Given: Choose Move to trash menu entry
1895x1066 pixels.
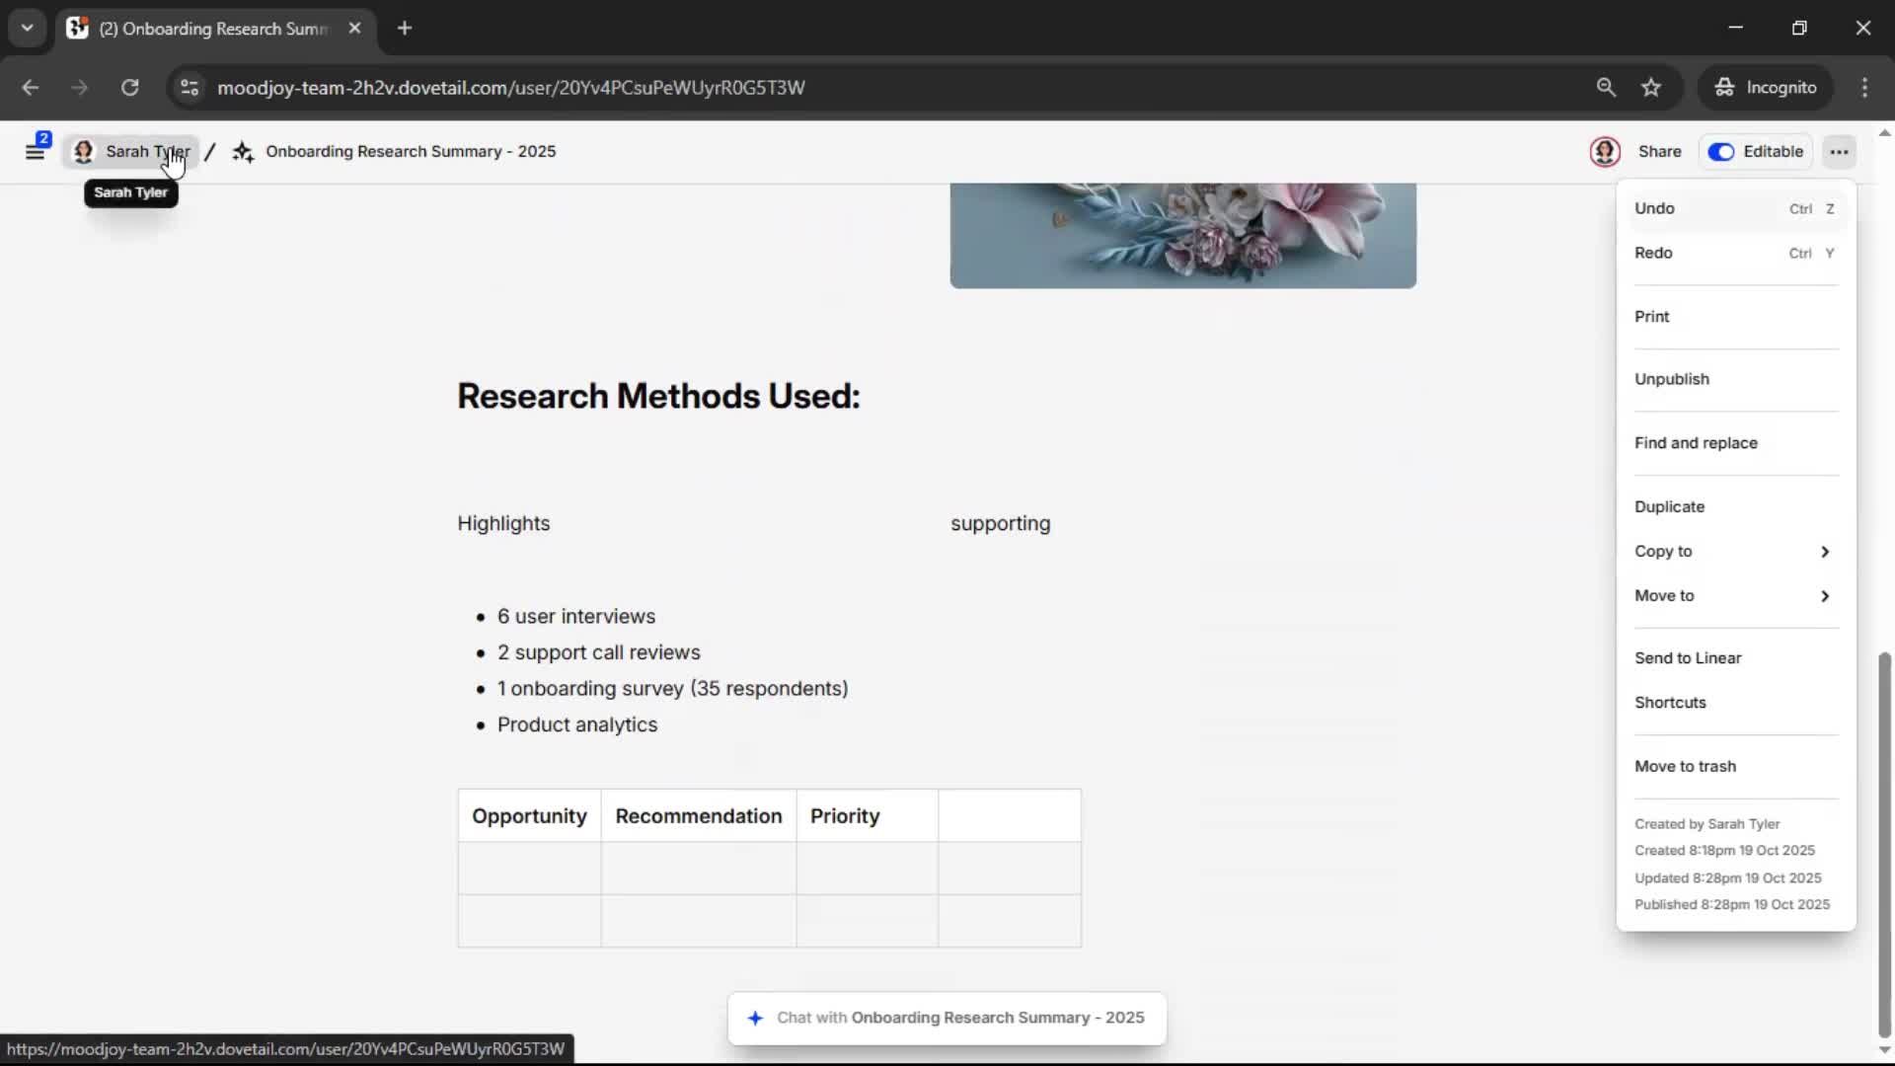Looking at the screenshot, I should click(x=1685, y=766).
